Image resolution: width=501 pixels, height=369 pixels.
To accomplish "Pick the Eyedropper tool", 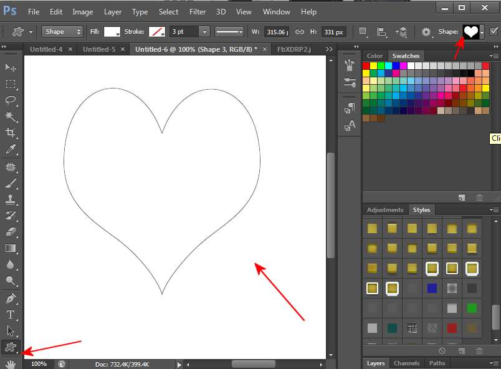I will click(11, 148).
